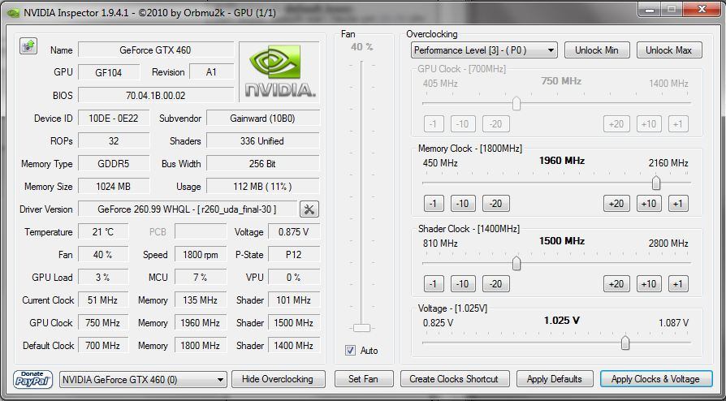Click the Shaders value 336 Unified
The image size is (726, 401).
click(x=262, y=140)
